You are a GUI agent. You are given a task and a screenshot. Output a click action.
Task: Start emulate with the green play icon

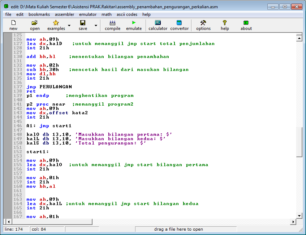coord(134,23)
